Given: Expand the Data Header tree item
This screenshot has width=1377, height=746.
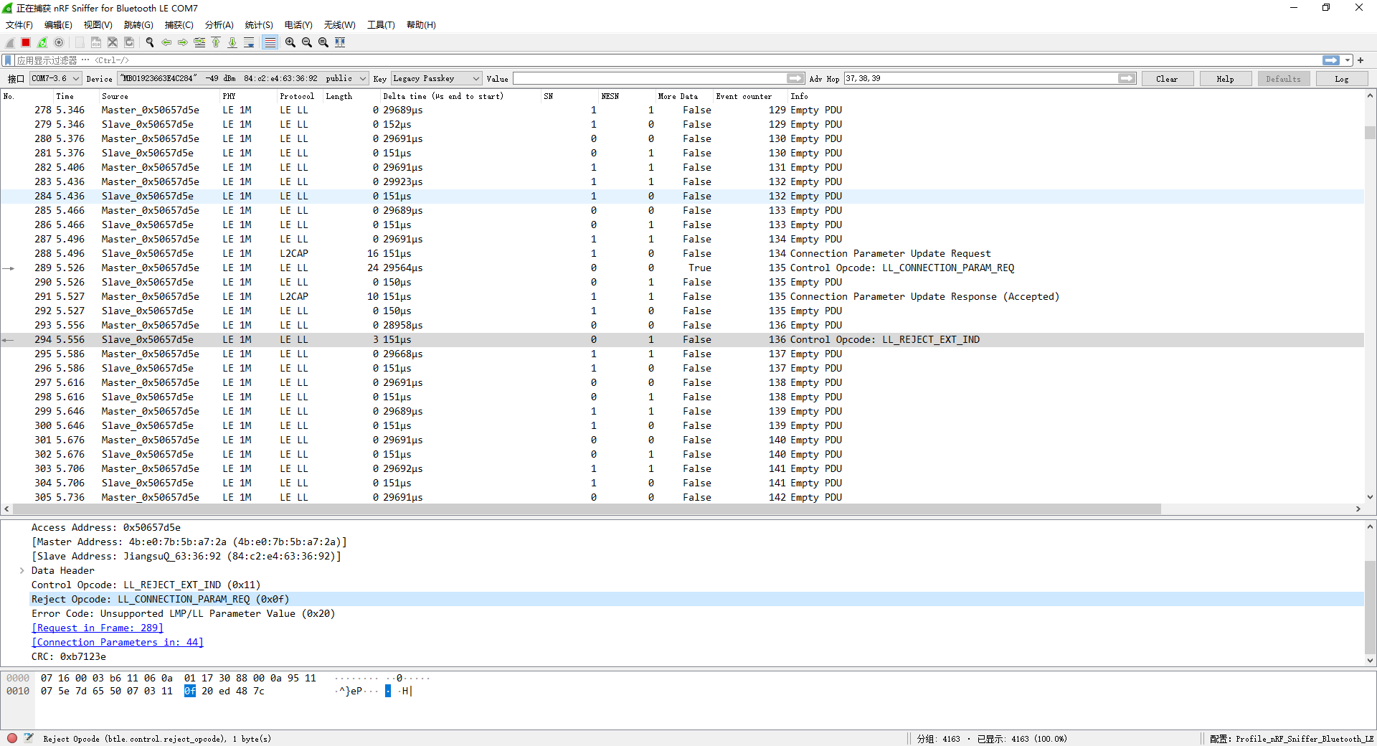Looking at the screenshot, I should pyautogui.click(x=22, y=571).
